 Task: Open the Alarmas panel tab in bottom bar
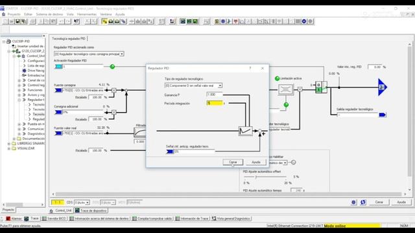pos(14,219)
